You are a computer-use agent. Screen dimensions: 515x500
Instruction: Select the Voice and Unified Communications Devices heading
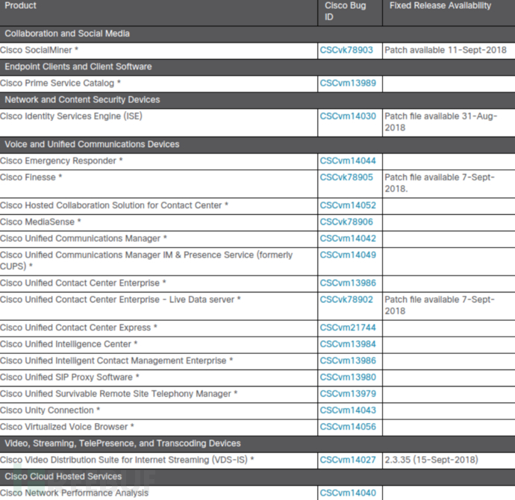[x=92, y=144]
